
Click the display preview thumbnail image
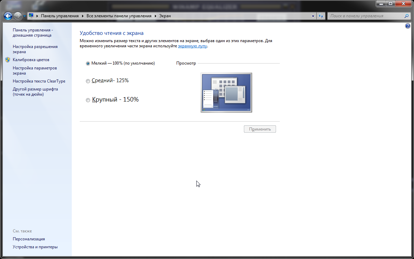[226, 92]
